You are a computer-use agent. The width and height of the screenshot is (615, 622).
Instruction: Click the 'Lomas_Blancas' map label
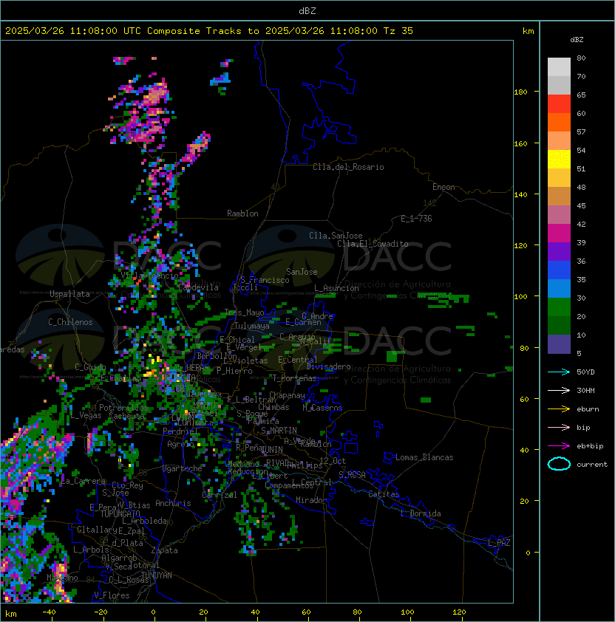(x=424, y=457)
